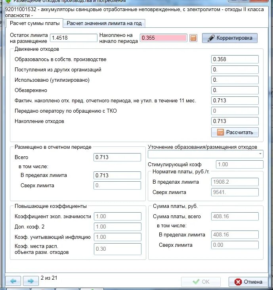Image resolution: width=273 pixels, height=290 pixels.
Task: Click the Рассчитать button
Action: (x=235, y=132)
